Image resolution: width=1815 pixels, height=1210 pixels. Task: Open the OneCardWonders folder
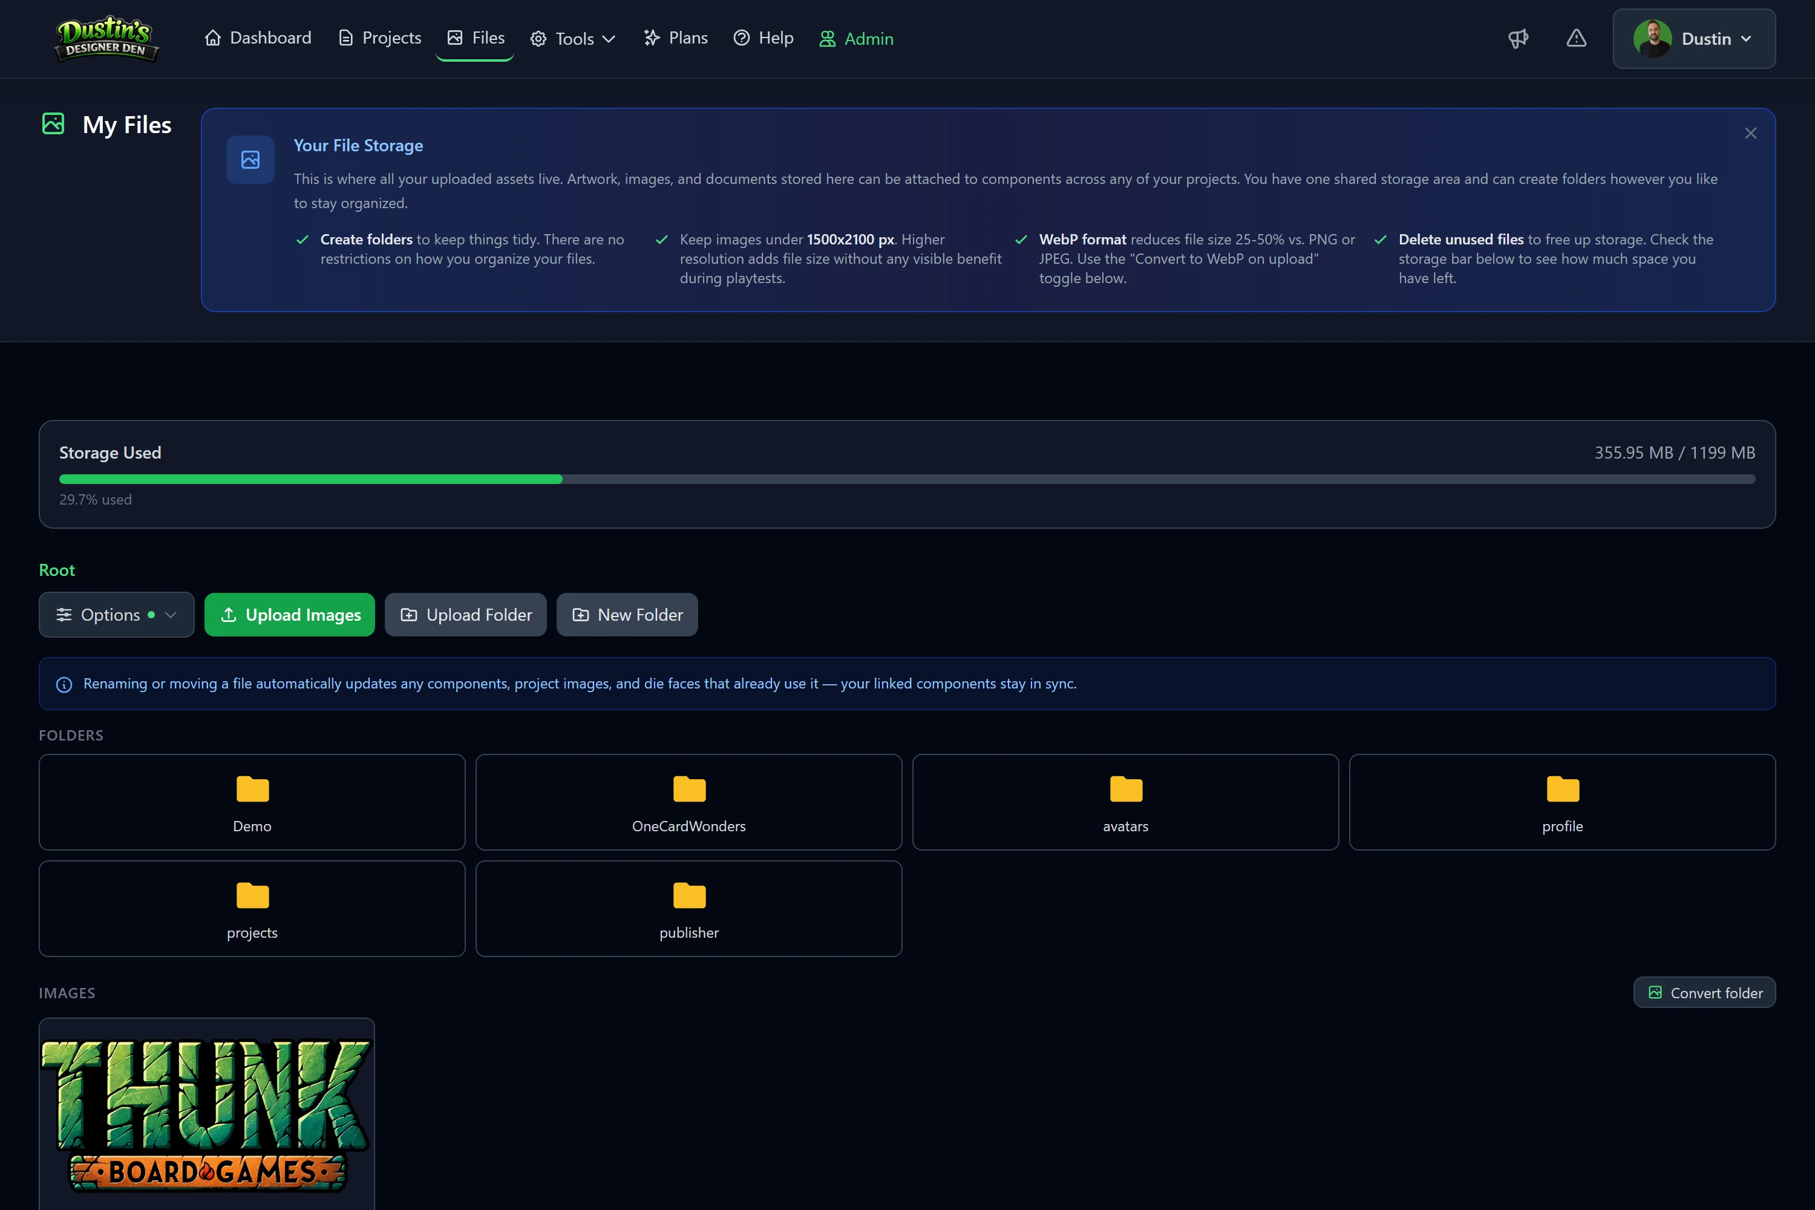coord(688,802)
